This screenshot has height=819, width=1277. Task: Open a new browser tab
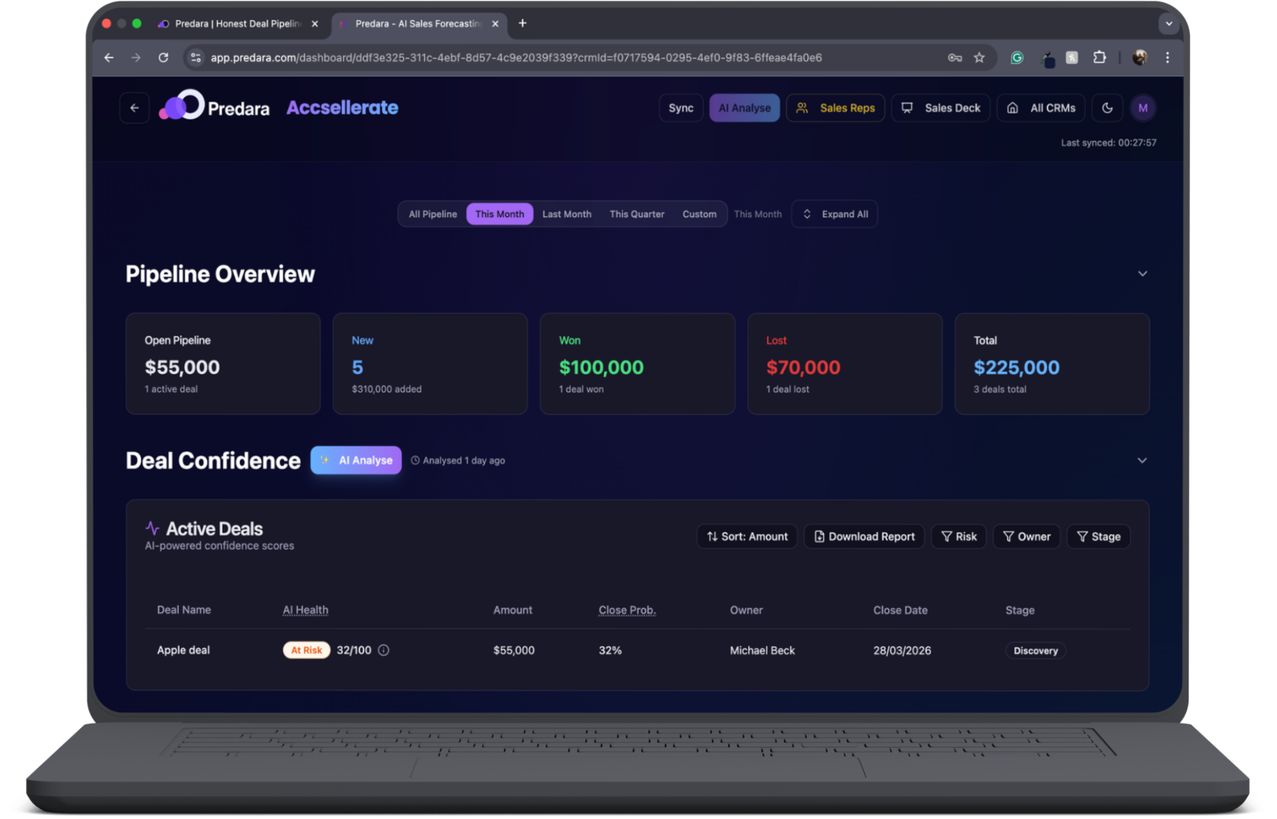pyautogui.click(x=523, y=23)
